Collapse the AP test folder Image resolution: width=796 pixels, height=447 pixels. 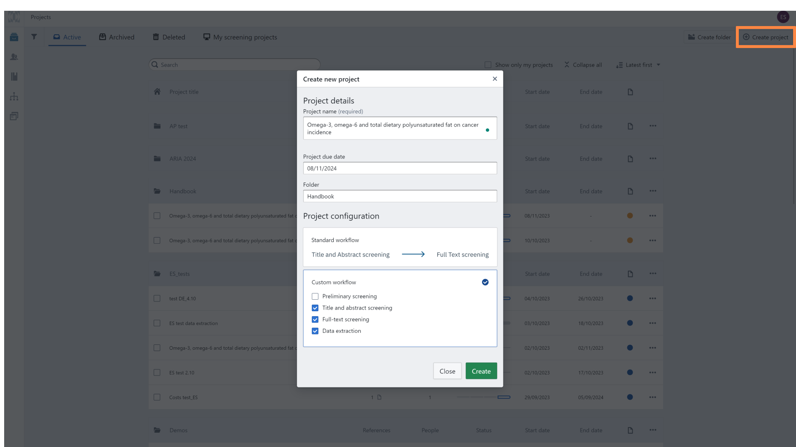(157, 126)
